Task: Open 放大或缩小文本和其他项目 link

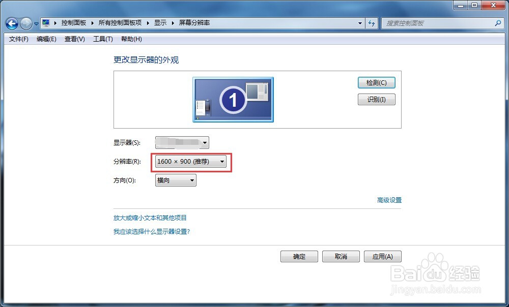Action: 152,218
